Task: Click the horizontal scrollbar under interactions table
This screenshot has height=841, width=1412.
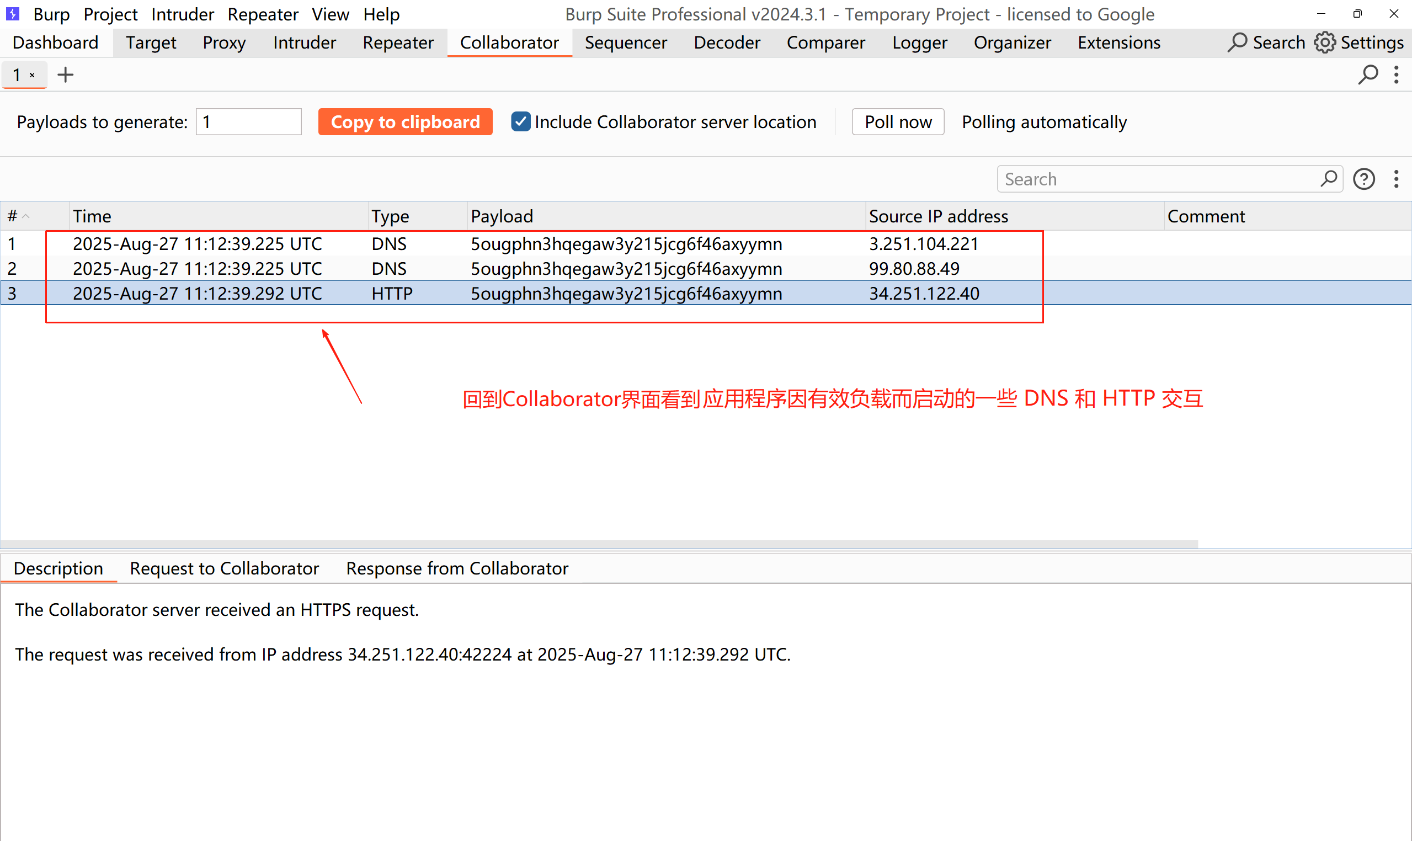Action: [599, 544]
